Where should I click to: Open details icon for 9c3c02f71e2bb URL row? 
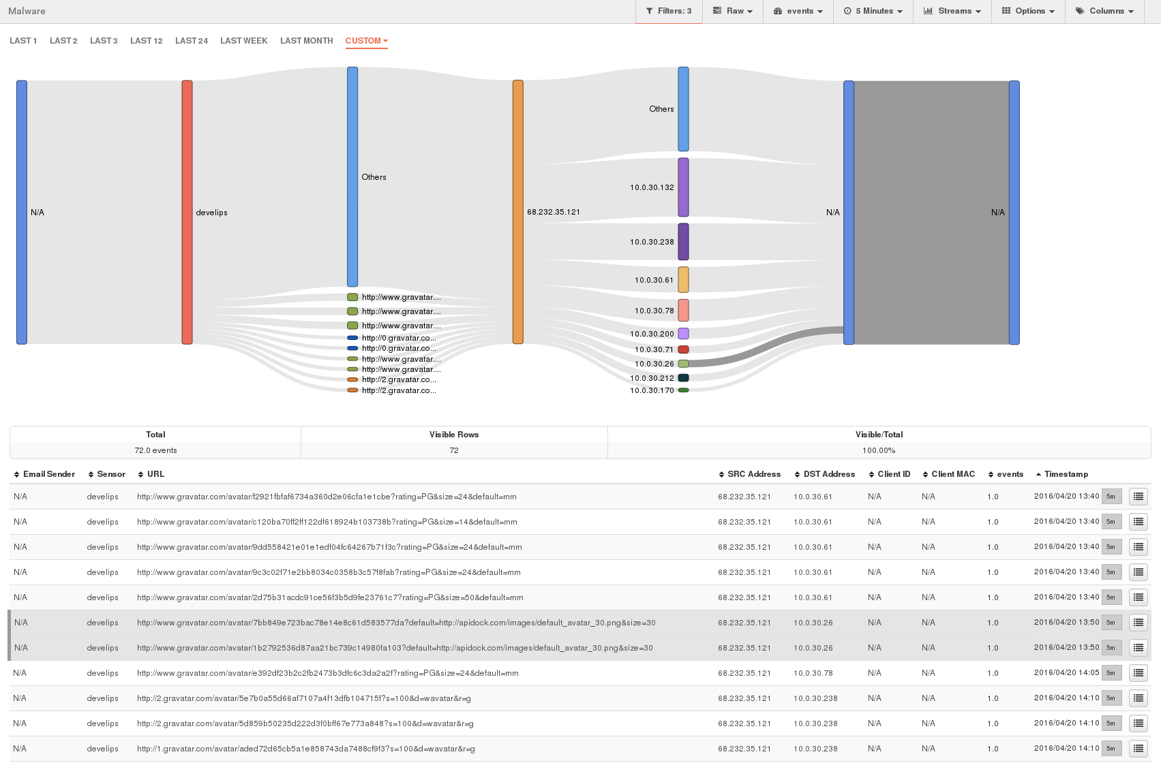click(1138, 572)
